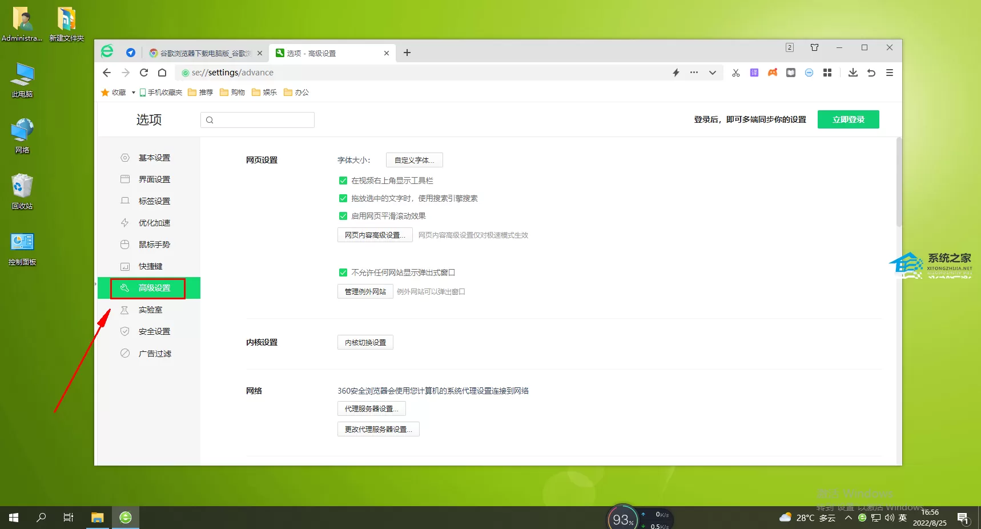The image size is (981, 529).
Task: Click the scissors screenshot icon in toolbar
Action: coord(735,73)
